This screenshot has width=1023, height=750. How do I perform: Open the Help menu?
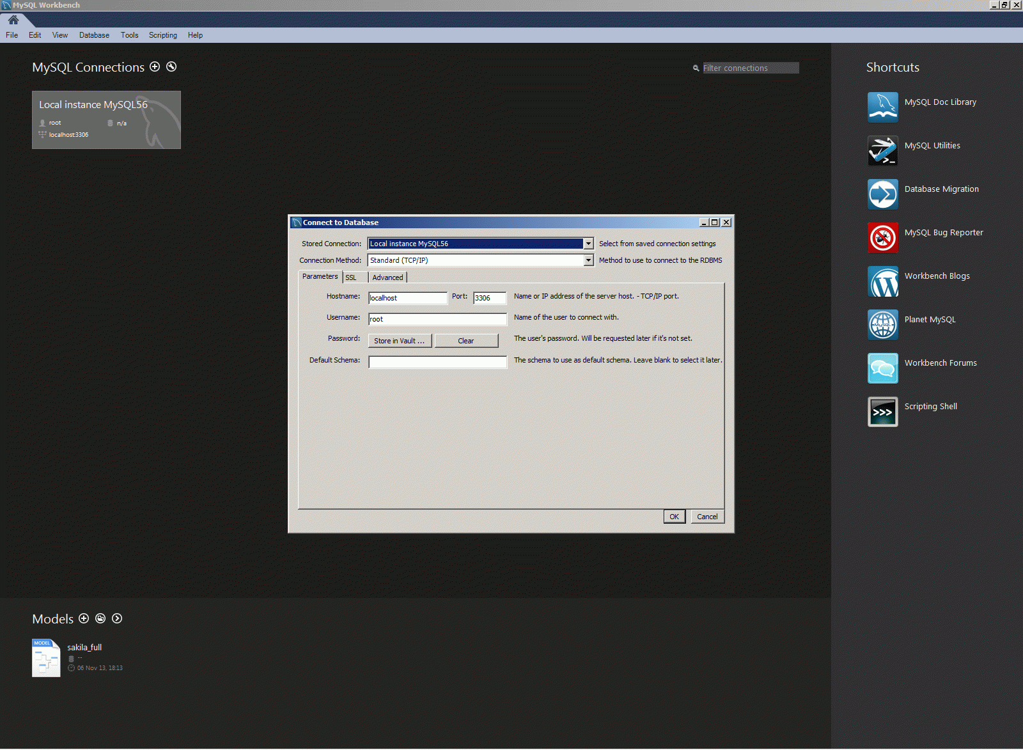point(195,35)
